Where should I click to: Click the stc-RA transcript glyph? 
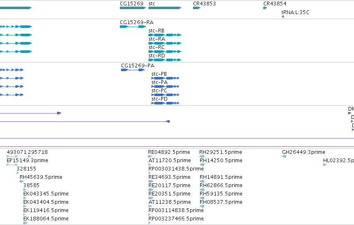165,43
